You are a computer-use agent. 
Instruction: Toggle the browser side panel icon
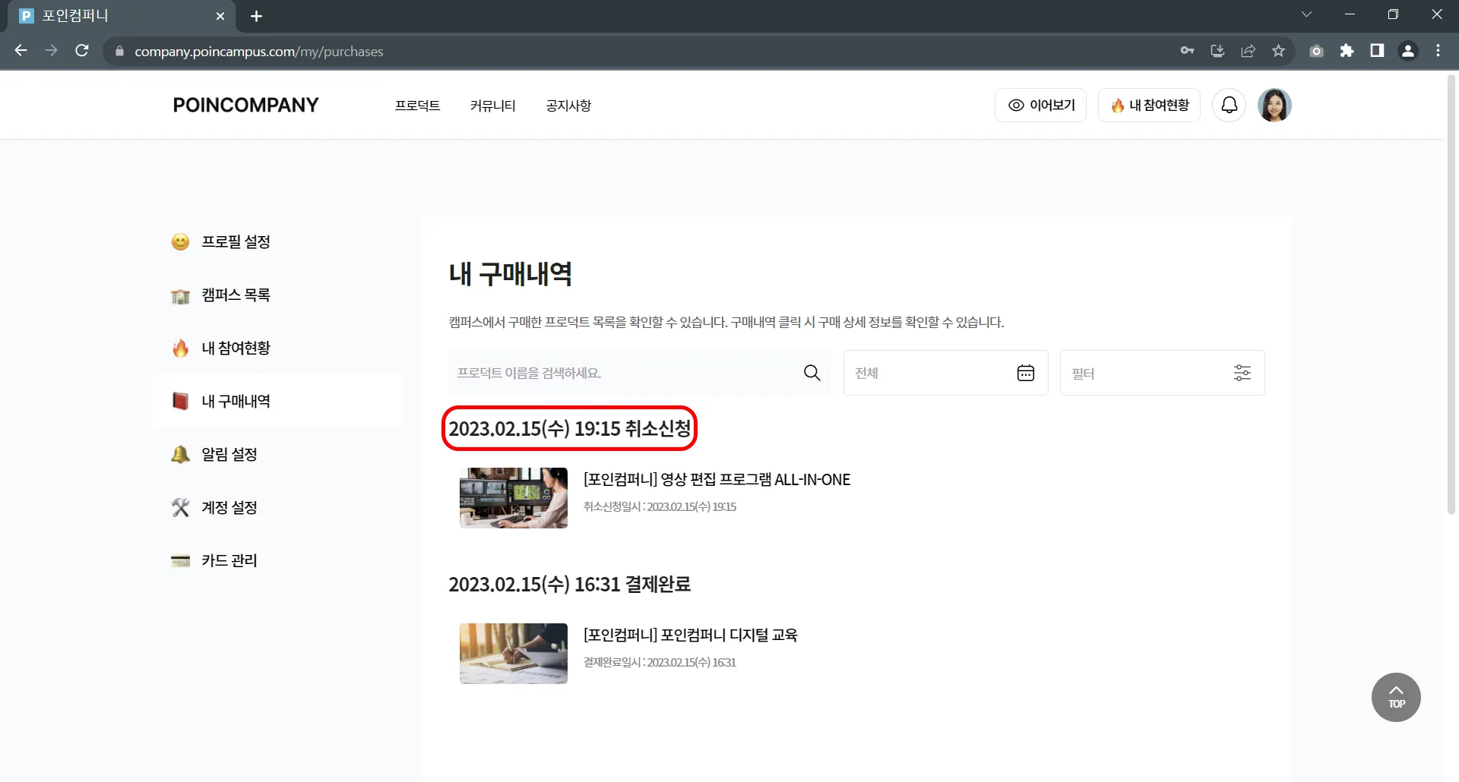pos(1377,51)
